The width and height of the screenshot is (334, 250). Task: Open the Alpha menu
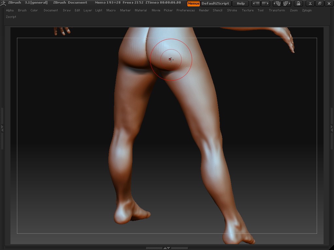pos(10,10)
